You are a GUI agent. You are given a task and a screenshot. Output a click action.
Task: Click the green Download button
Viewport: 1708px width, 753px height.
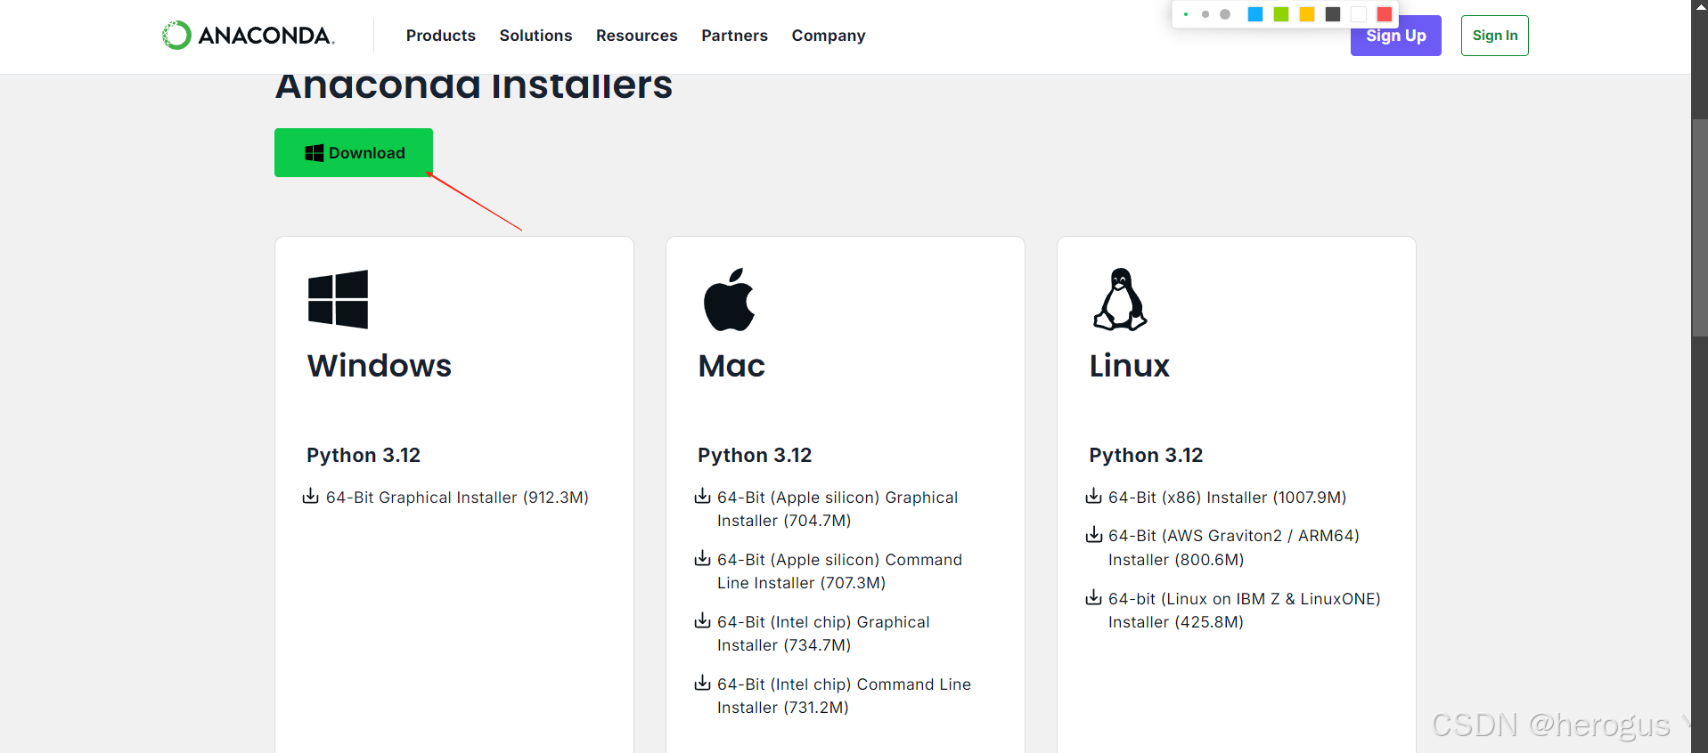354,152
